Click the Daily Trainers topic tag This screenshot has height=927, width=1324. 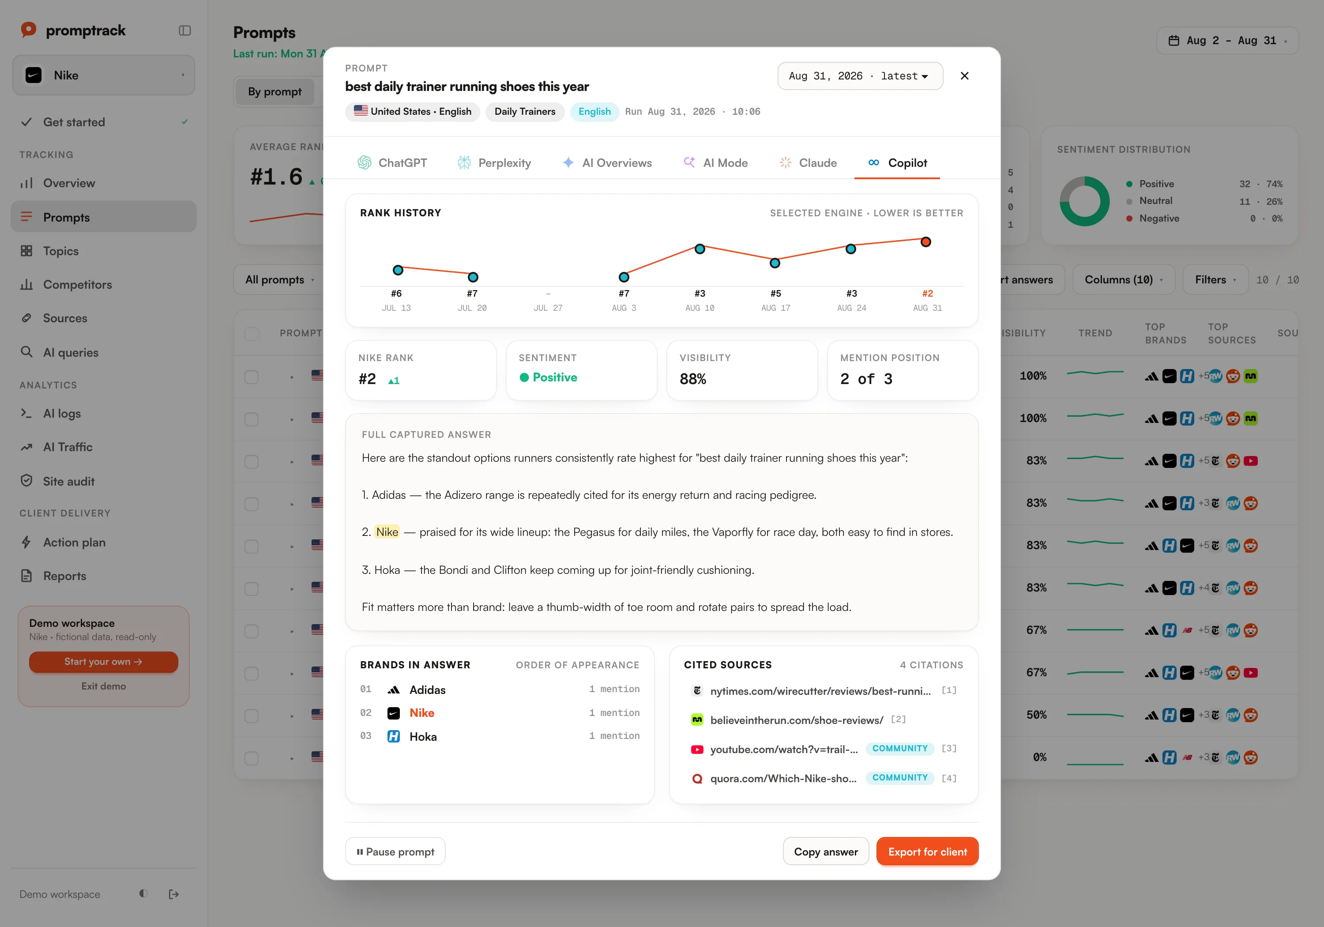[525, 111]
